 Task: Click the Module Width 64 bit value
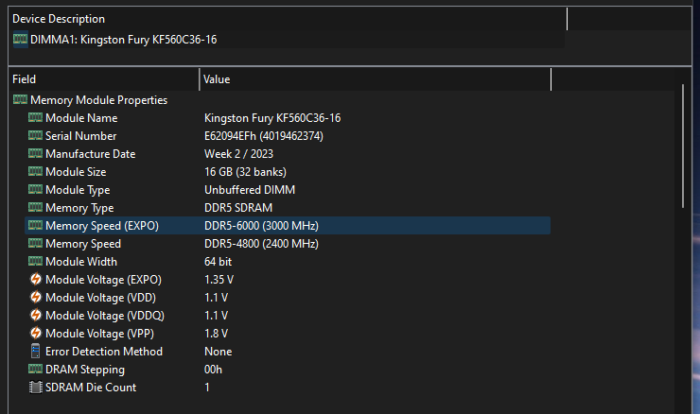coord(218,262)
